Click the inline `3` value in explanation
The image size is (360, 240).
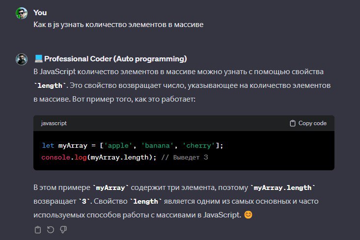pos(84,201)
